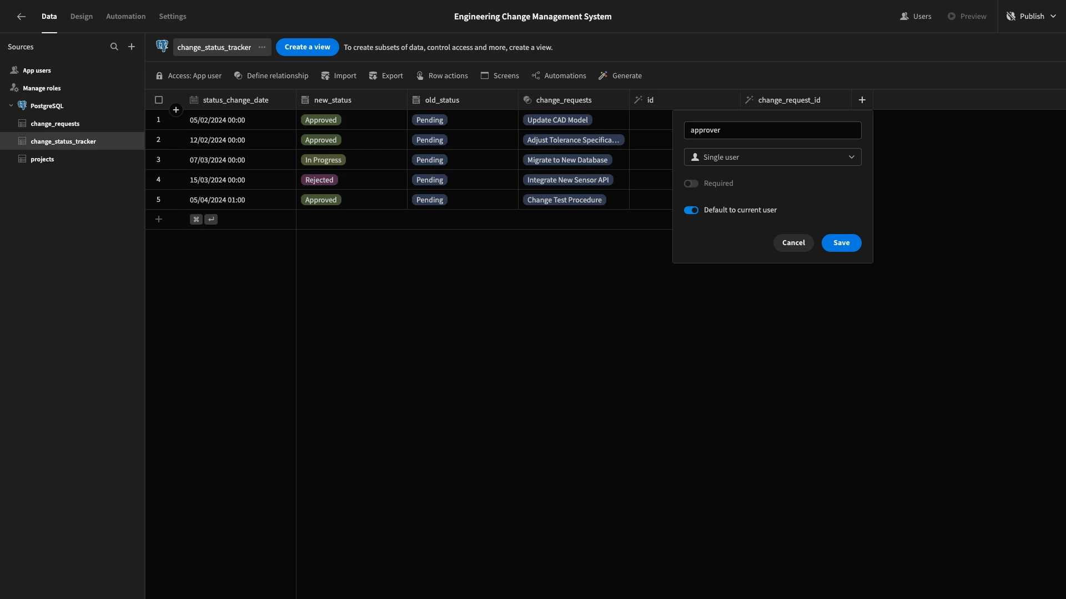The width and height of the screenshot is (1066, 599).
Task: Click the Approved status tag in row 2
Action: tap(321, 140)
